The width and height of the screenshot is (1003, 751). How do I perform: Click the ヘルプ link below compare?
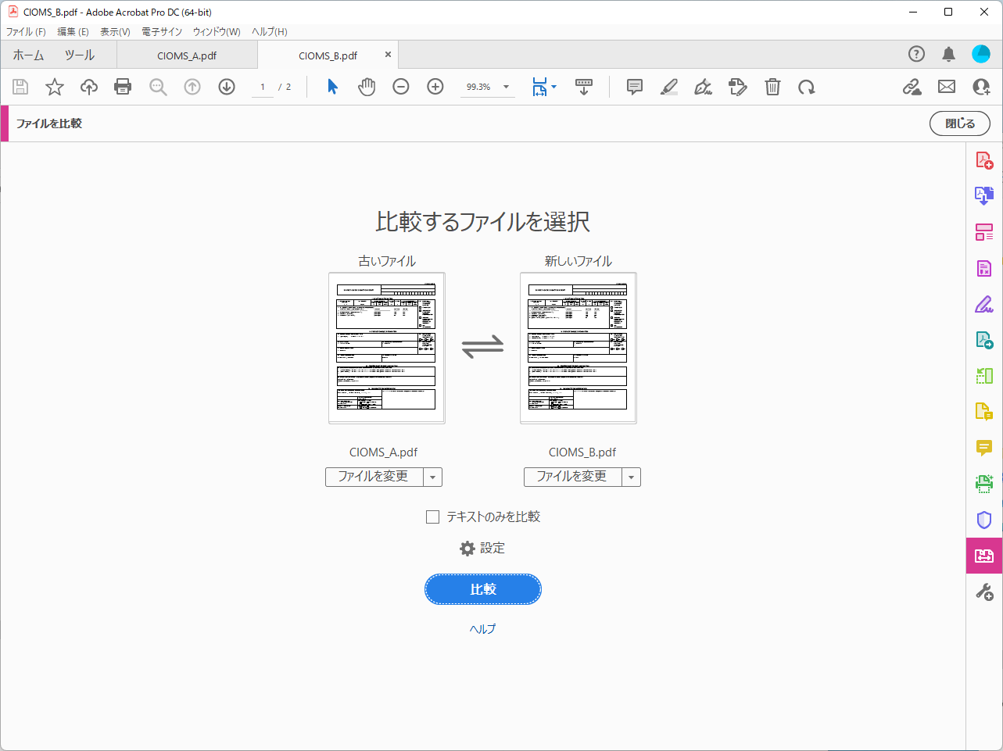(x=482, y=629)
